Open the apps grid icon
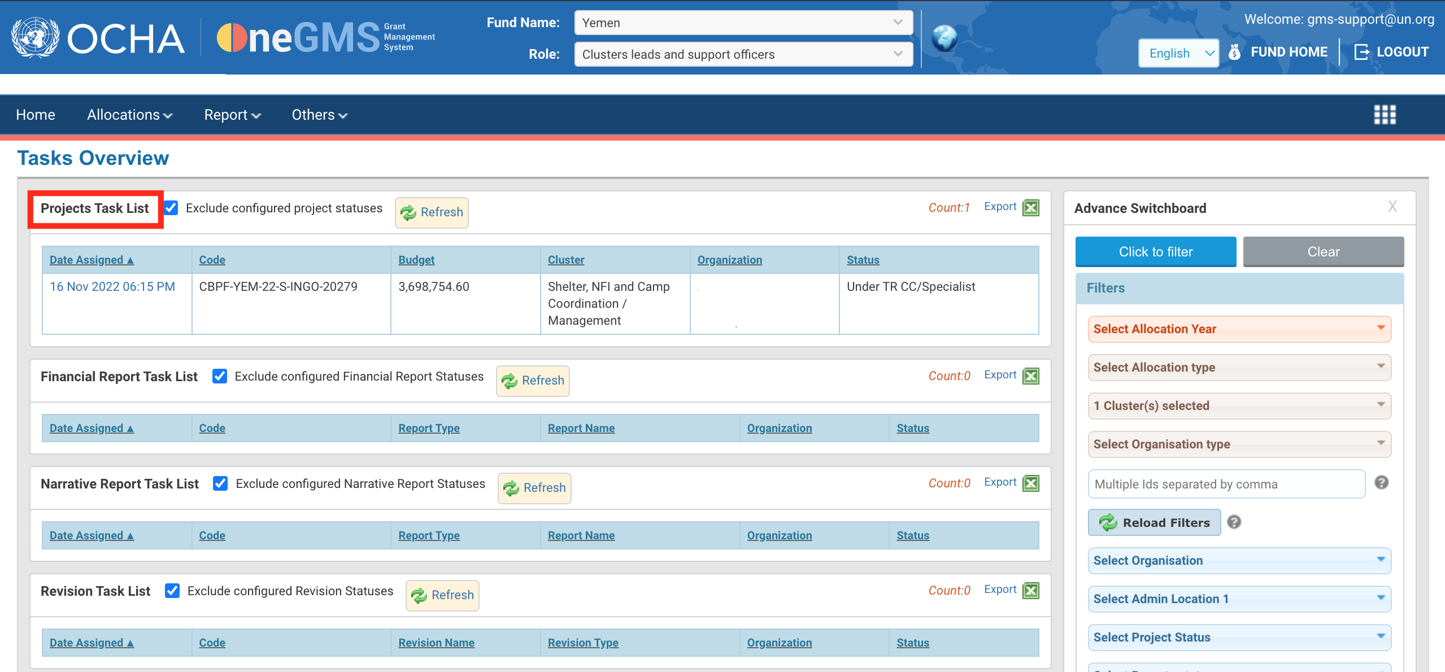The image size is (1445, 672). pos(1385,115)
